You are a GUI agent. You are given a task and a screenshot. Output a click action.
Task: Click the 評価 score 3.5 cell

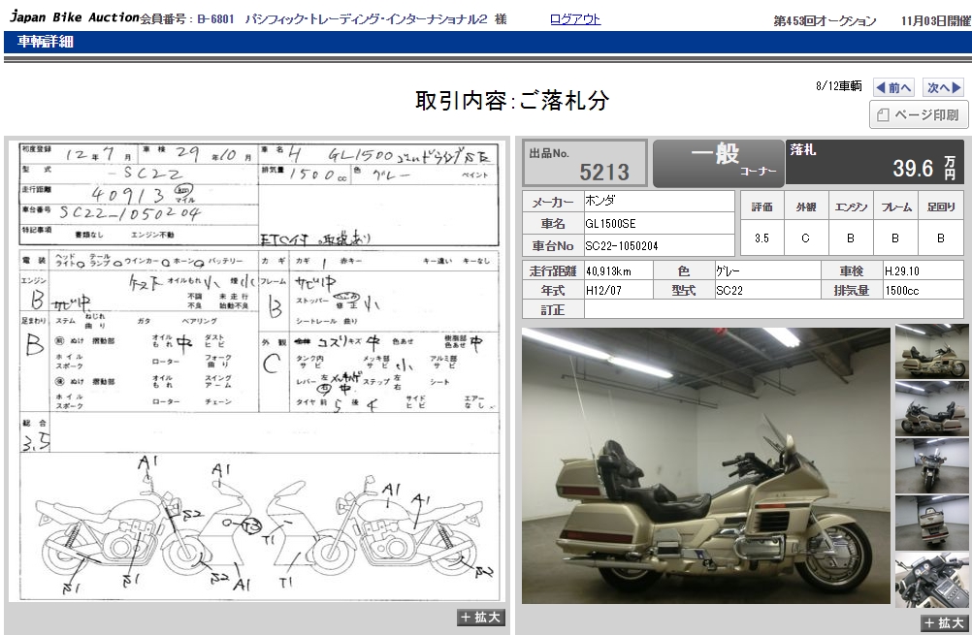click(761, 238)
